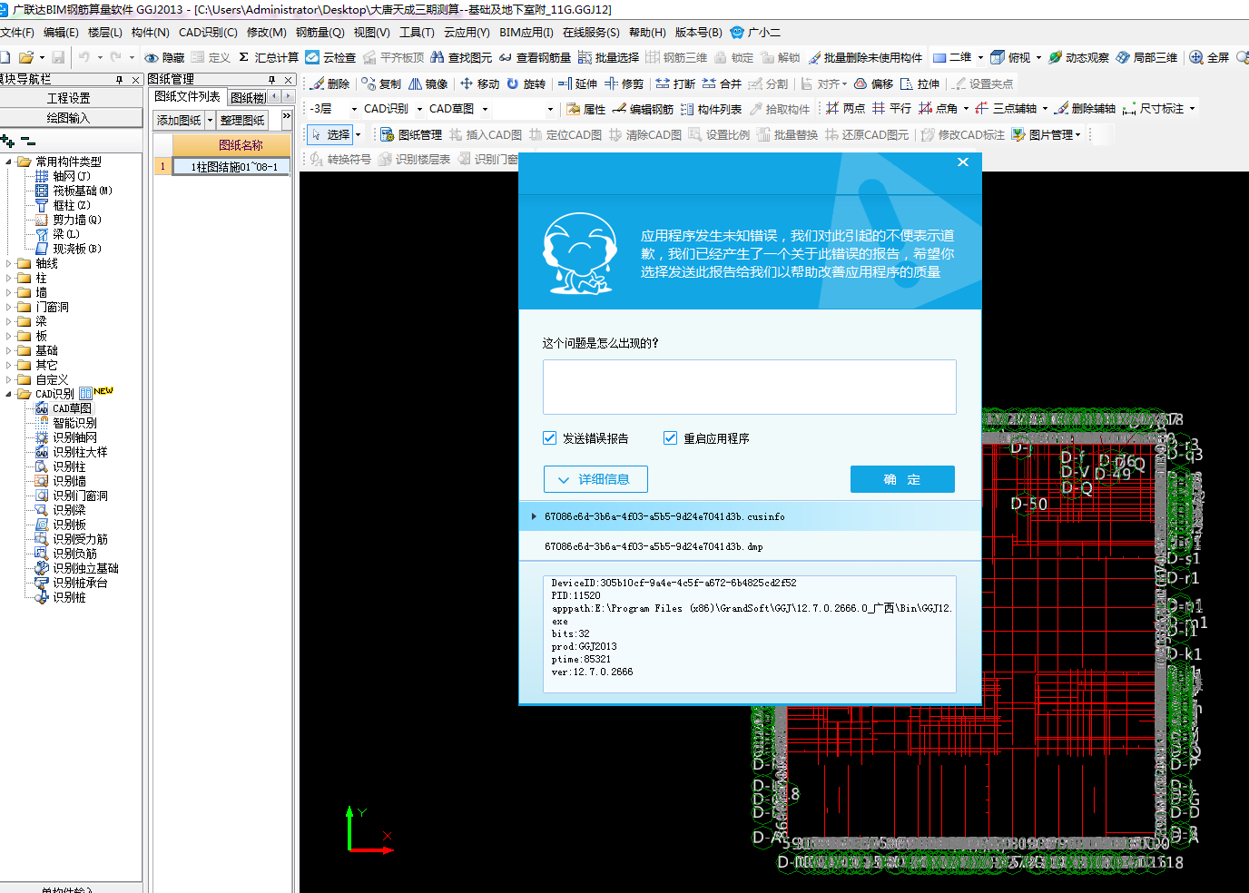This screenshot has height=893, width=1249.
Task: Open 图纸管理 toolbar button
Action: 411,134
